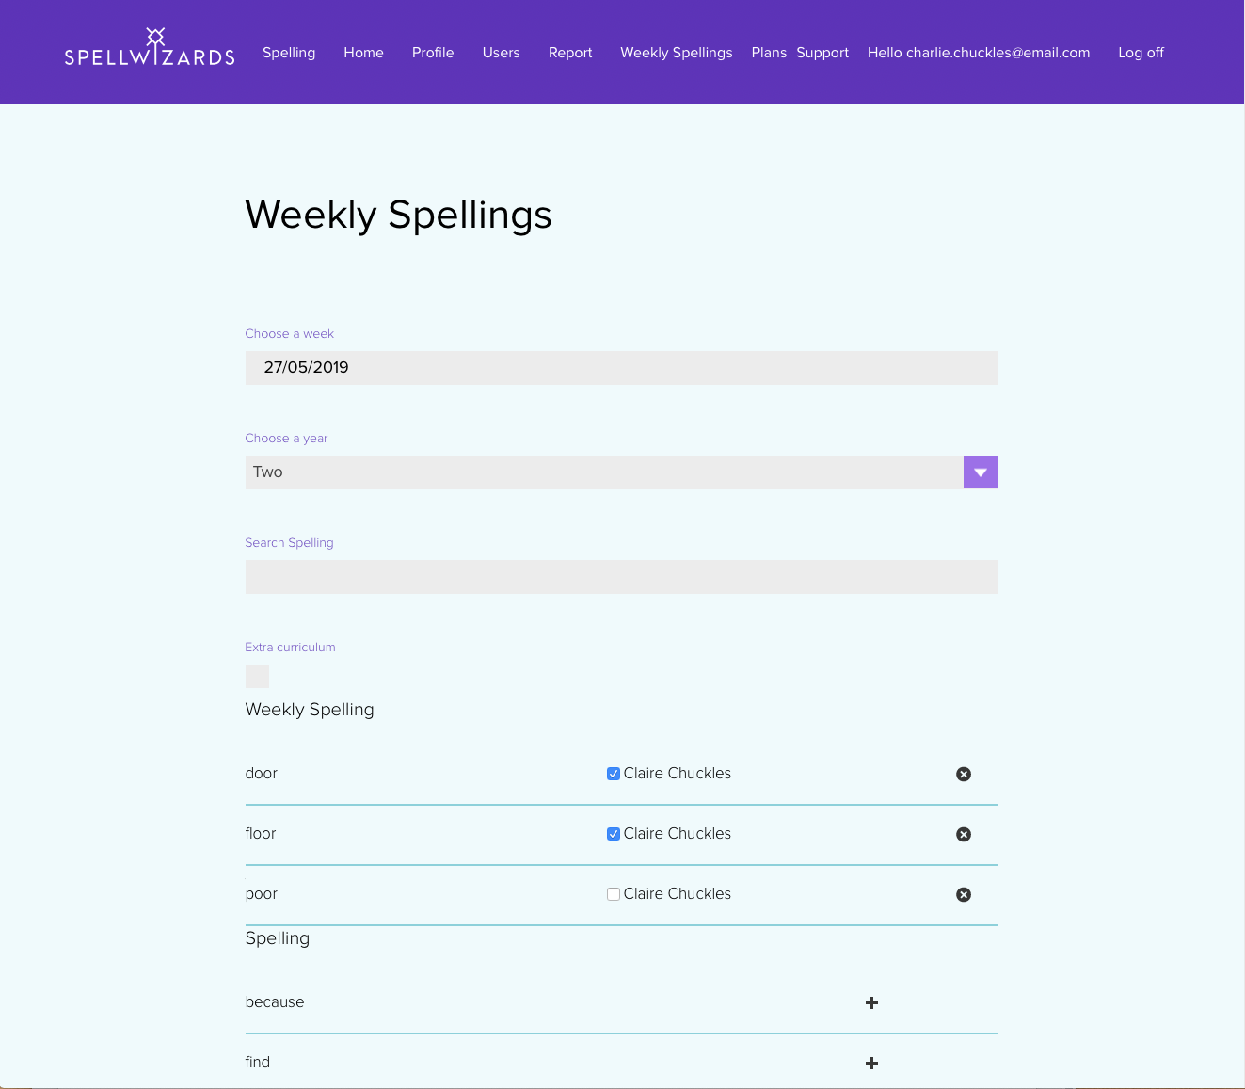Remove 'poor' from weekly spelling
Screen dimensions: 1245x1089
[x=964, y=894]
